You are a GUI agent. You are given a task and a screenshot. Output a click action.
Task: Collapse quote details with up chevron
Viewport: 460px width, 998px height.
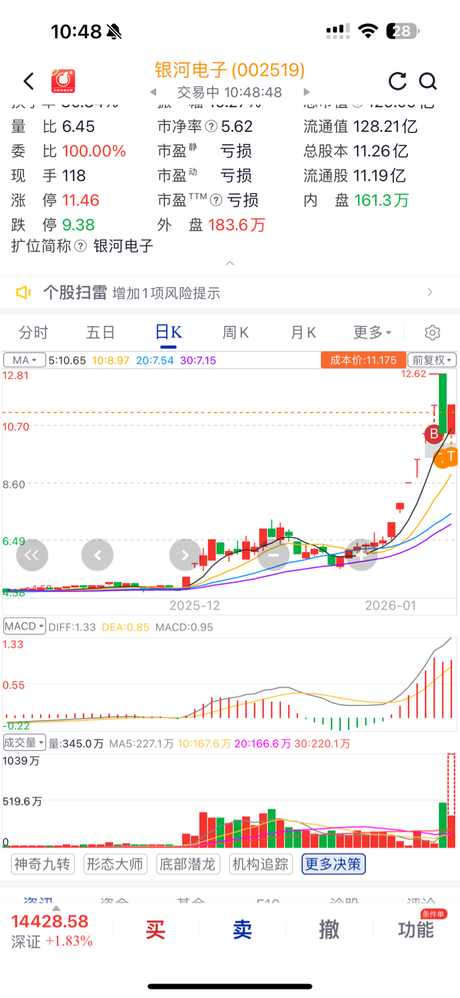pos(230,263)
